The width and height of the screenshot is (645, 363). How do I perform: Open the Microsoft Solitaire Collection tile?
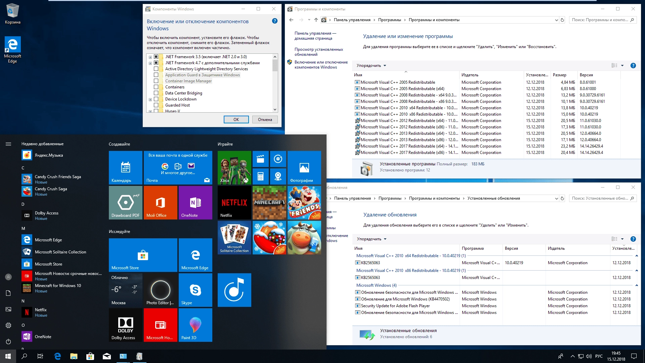(x=234, y=237)
